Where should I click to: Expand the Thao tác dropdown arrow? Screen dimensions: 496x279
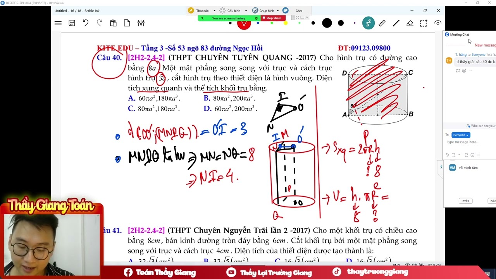[x=214, y=11]
